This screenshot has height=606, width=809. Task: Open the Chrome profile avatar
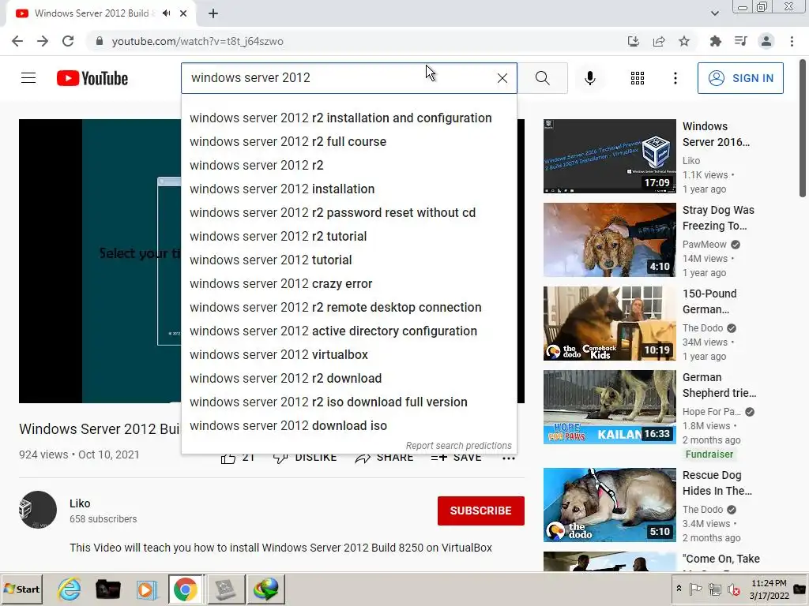click(766, 41)
